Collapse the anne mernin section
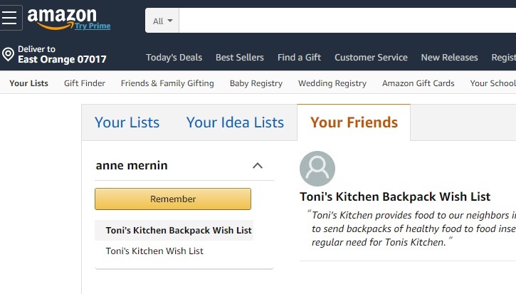 click(258, 165)
